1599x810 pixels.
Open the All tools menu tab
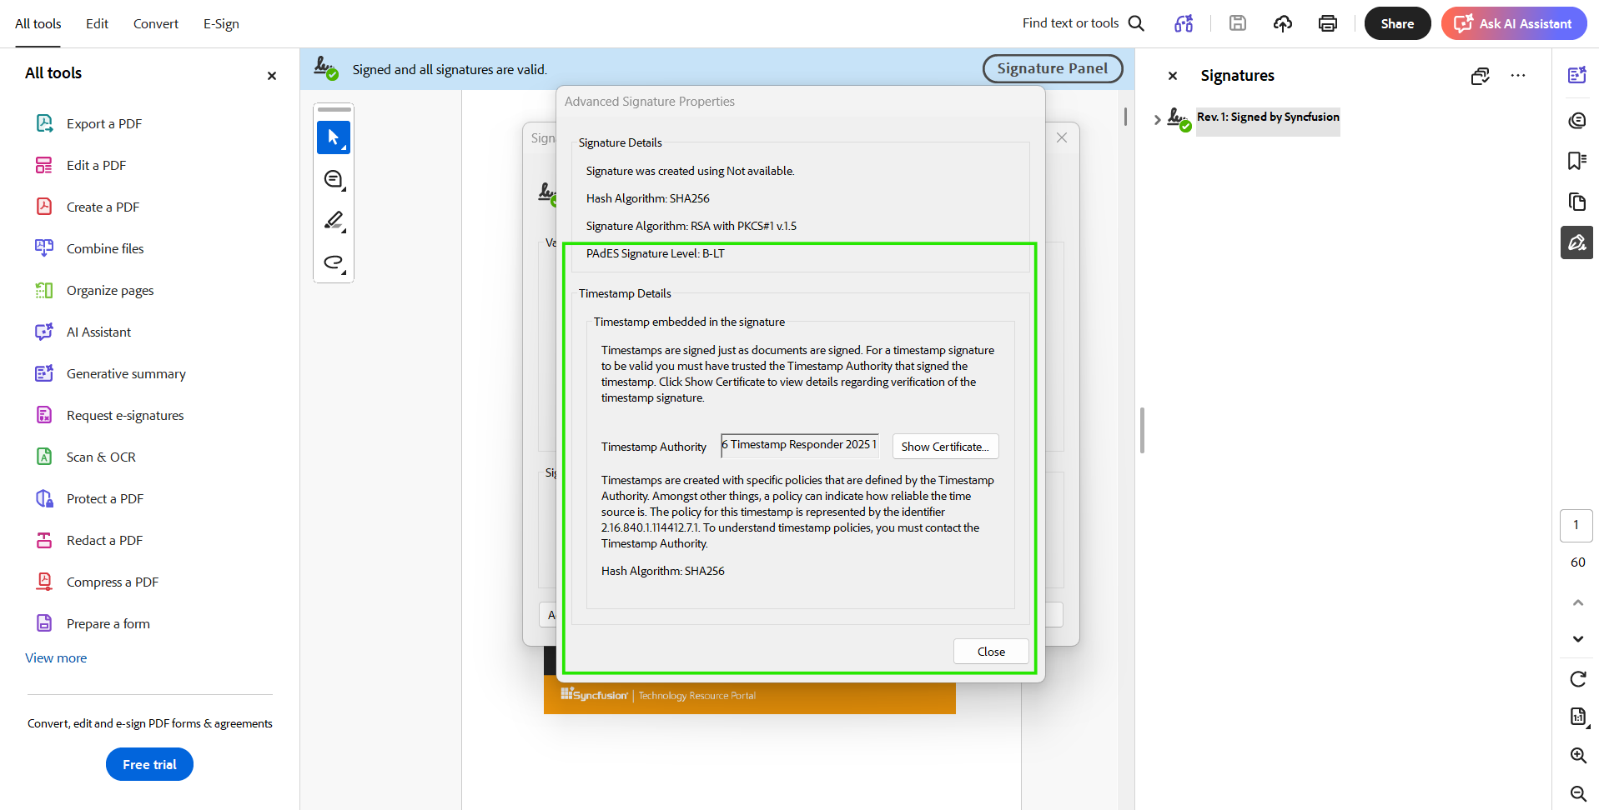[38, 23]
